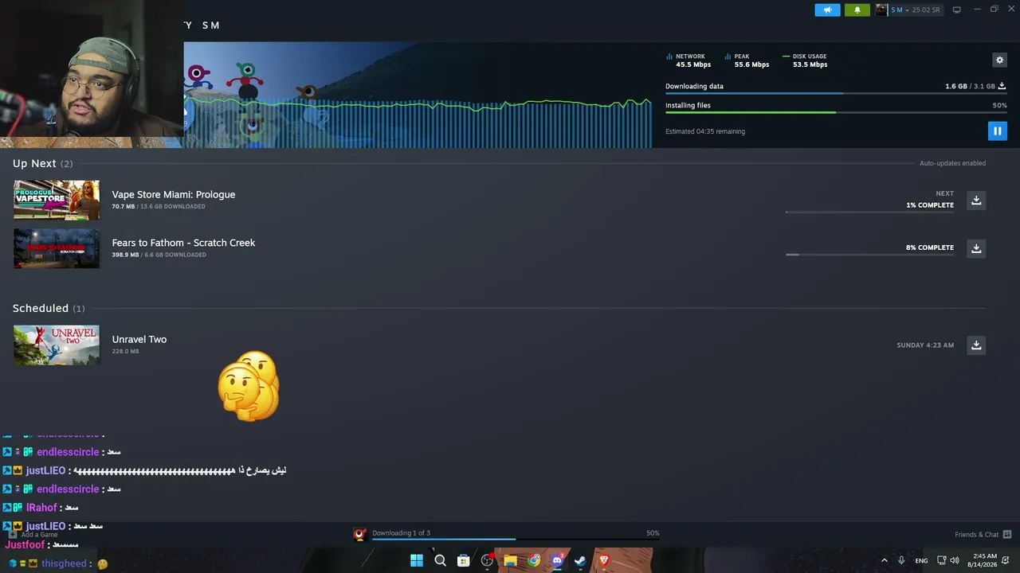Click the Up Next section heading
1020x573 pixels.
click(42, 163)
